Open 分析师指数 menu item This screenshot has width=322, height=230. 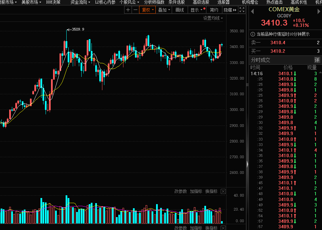(x=154, y=2)
